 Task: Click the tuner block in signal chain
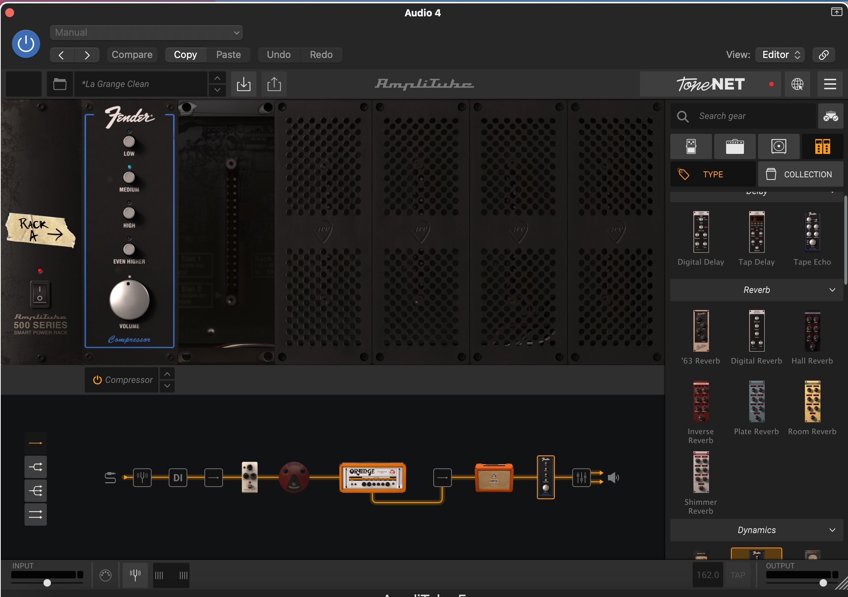pyautogui.click(x=142, y=478)
